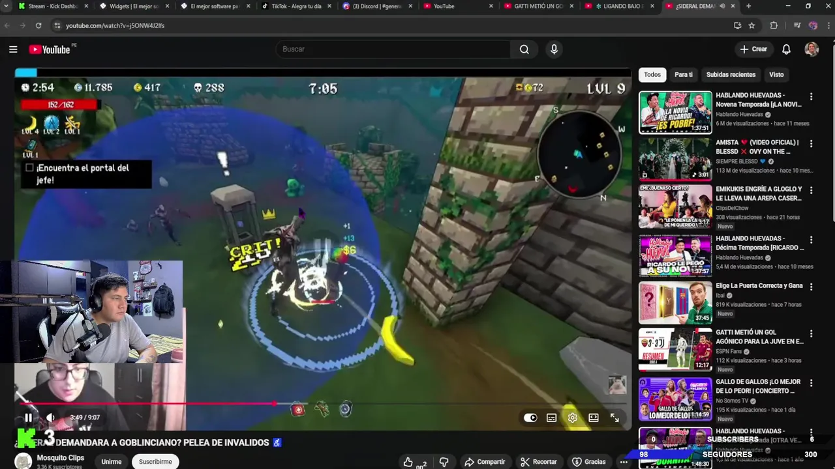
Task: Switch to TikTok browser tab
Action: 296,6
